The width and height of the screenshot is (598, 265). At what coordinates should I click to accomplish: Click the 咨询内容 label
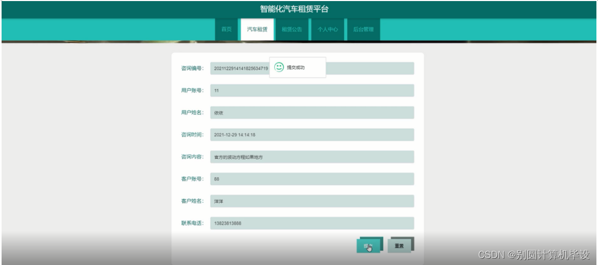[x=193, y=157]
